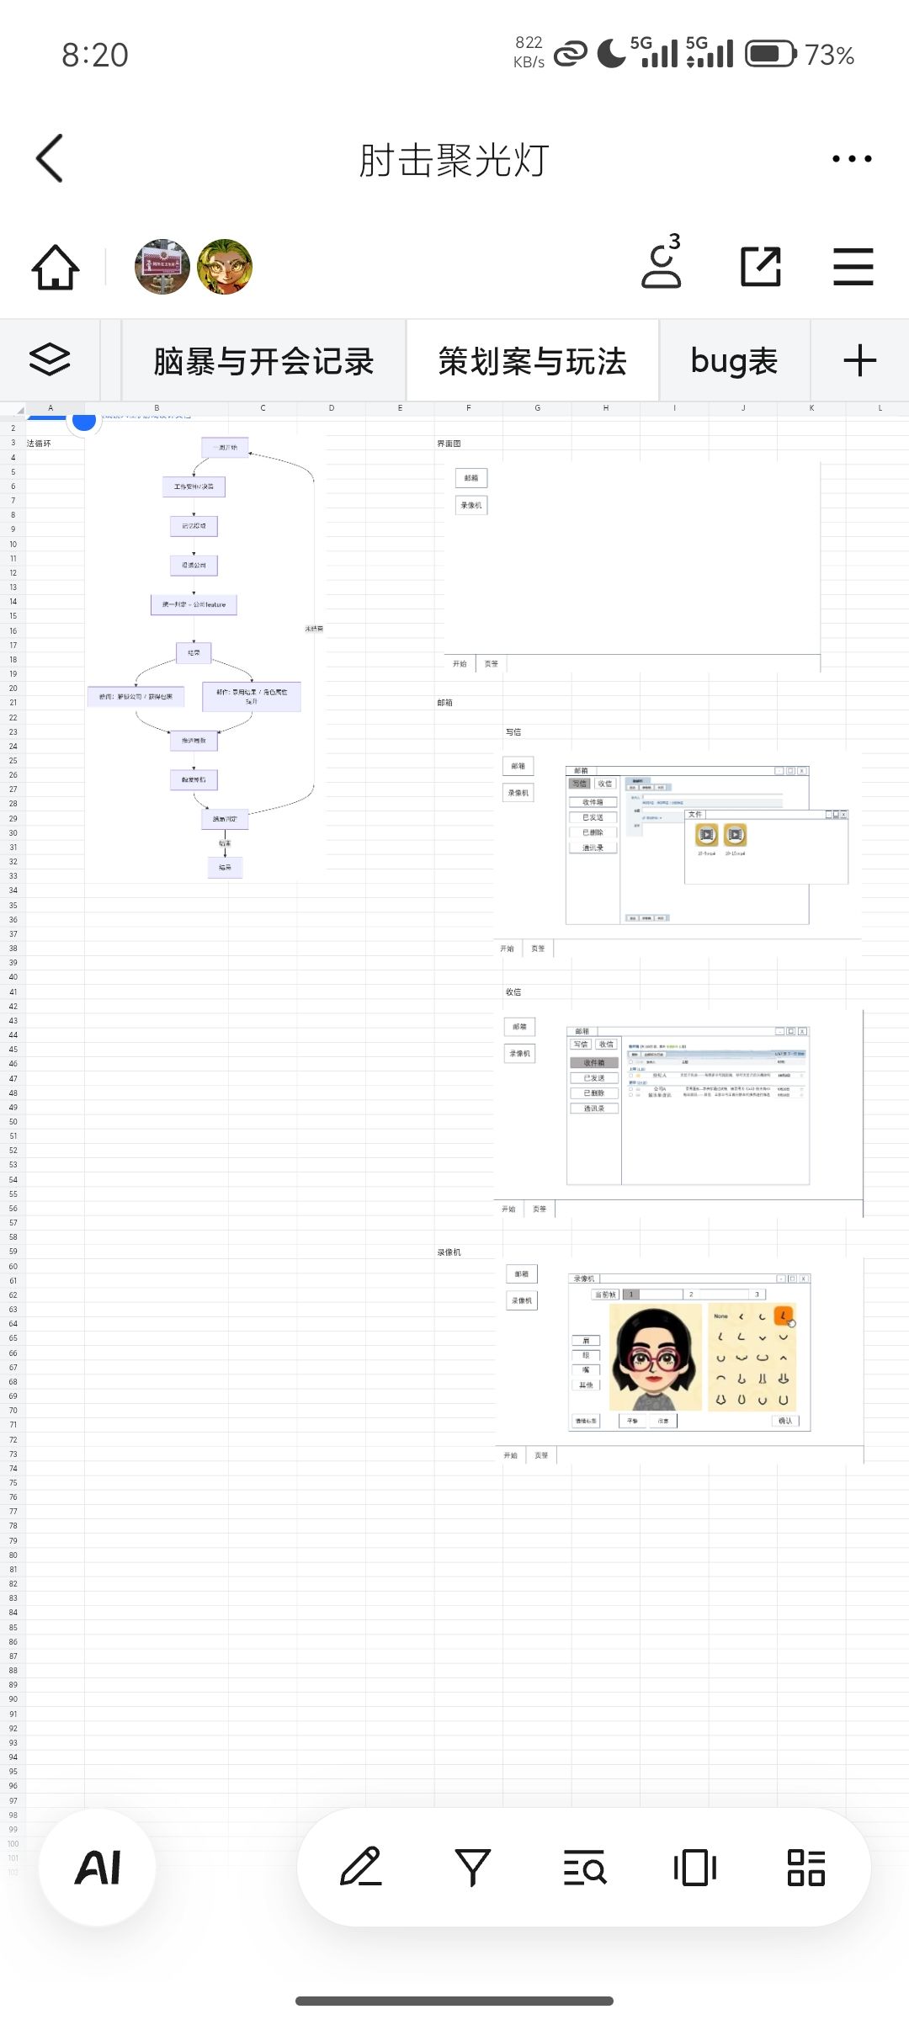Viewport: 909px width, 2020px height.
Task: Open the collaborators icon showing 3
Action: coord(662,263)
